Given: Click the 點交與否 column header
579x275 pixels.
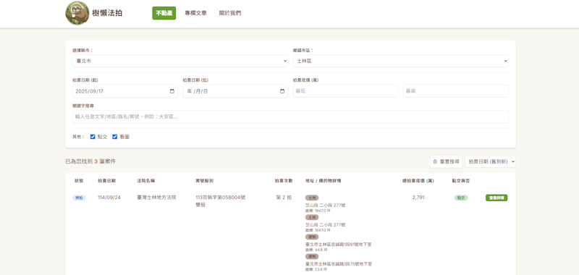Looking at the screenshot, I should point(461,181).
